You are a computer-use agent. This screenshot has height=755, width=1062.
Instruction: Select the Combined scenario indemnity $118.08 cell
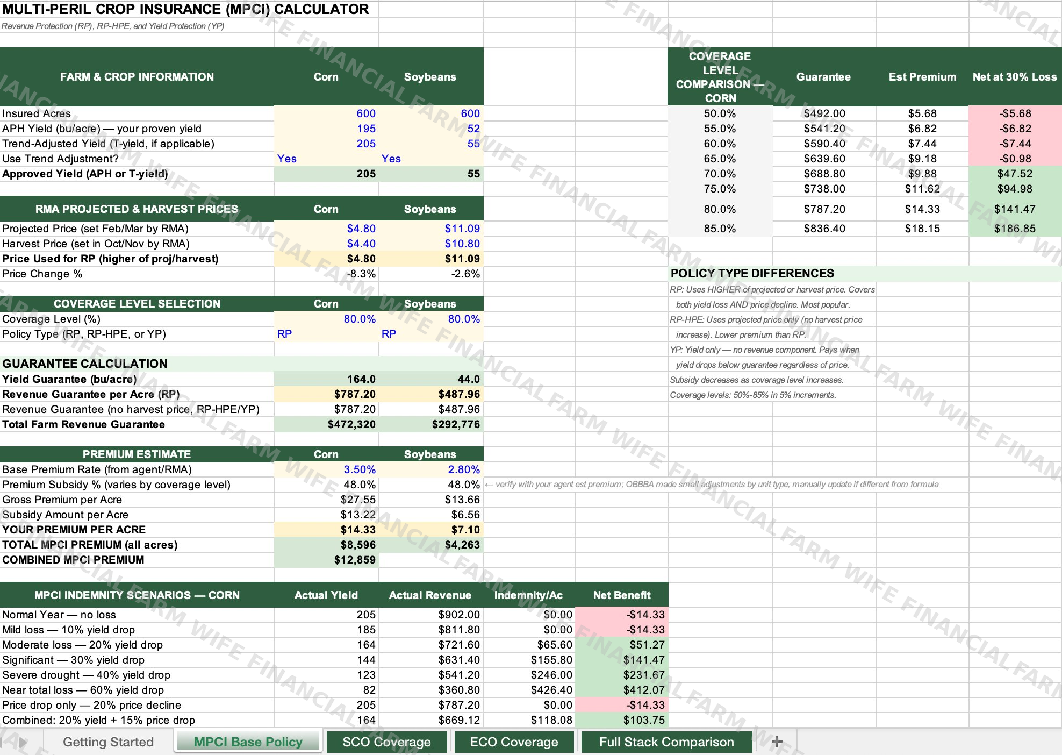point(529,720)
